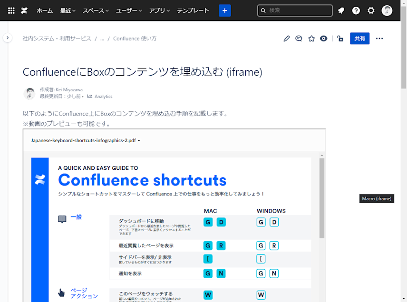Screen dimensions: 407x302
Task: Click the 一般 book icon
Action: [62, 219]
